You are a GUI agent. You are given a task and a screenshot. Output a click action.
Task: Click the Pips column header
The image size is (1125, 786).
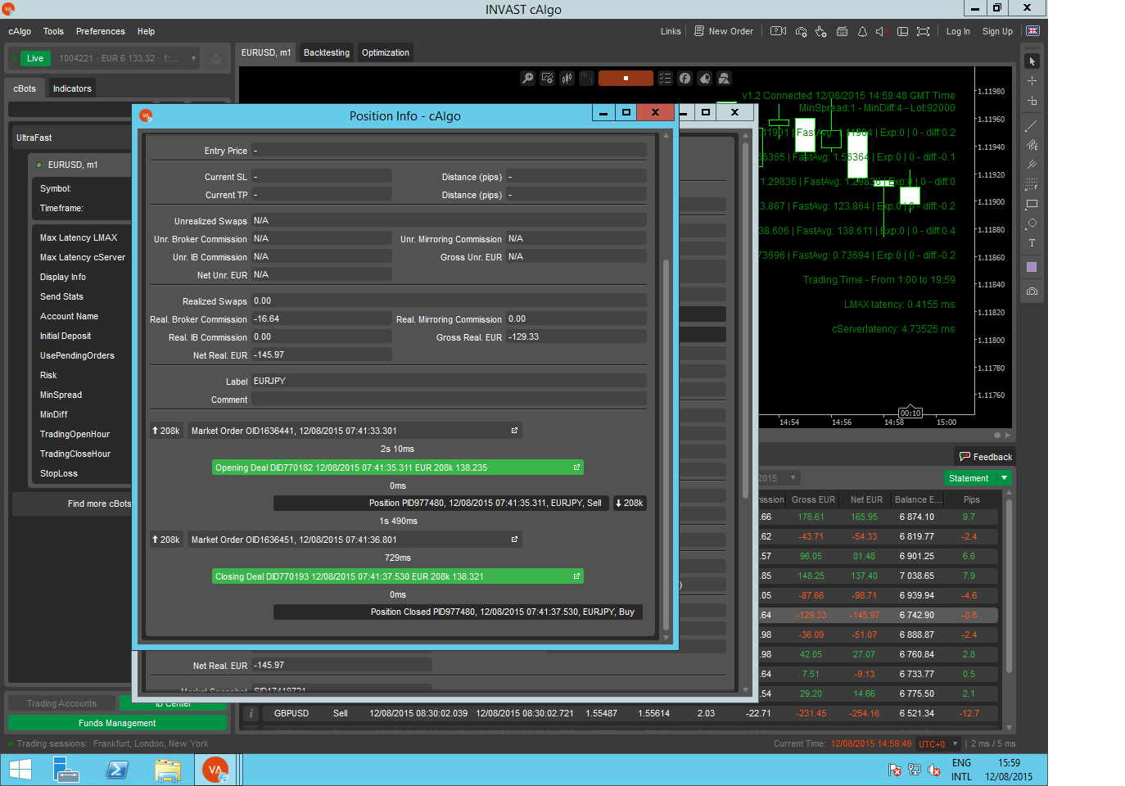click(971, 499)
